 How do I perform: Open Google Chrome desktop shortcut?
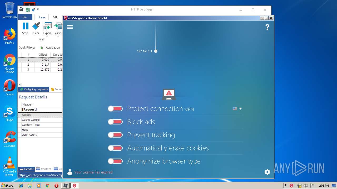pos(9,64)
